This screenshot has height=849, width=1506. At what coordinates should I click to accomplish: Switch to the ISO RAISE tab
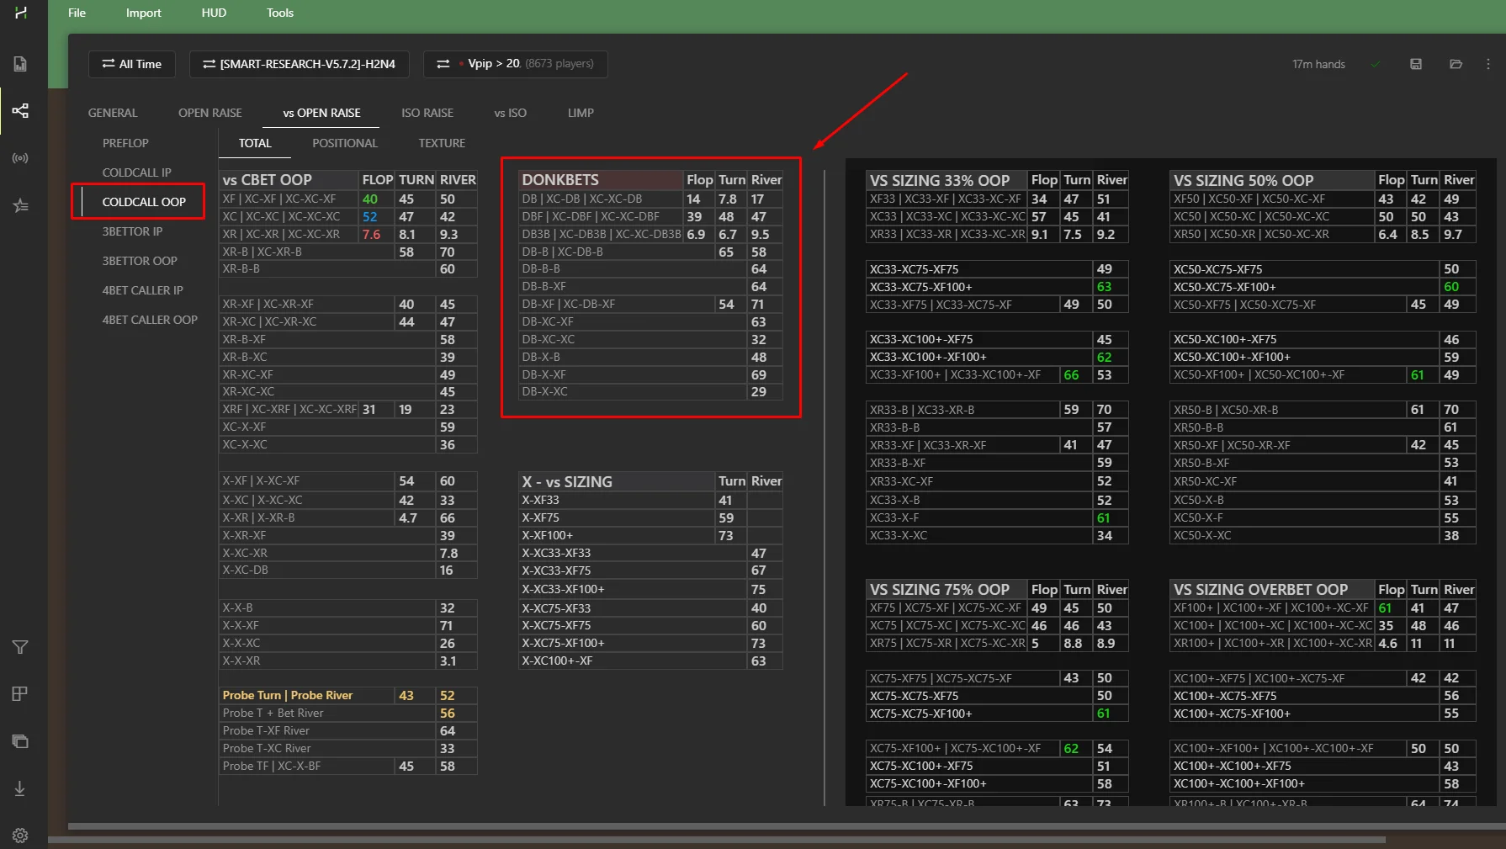[x=427, y=113]
